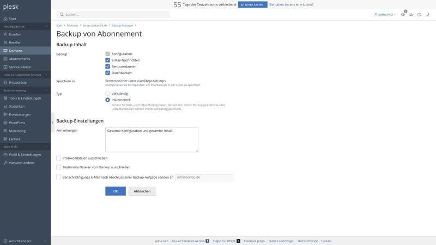
Task: Enable Benachrichtigungs-E-Mail checkbox
Action: pyautogui.click(x=58, y=177)
